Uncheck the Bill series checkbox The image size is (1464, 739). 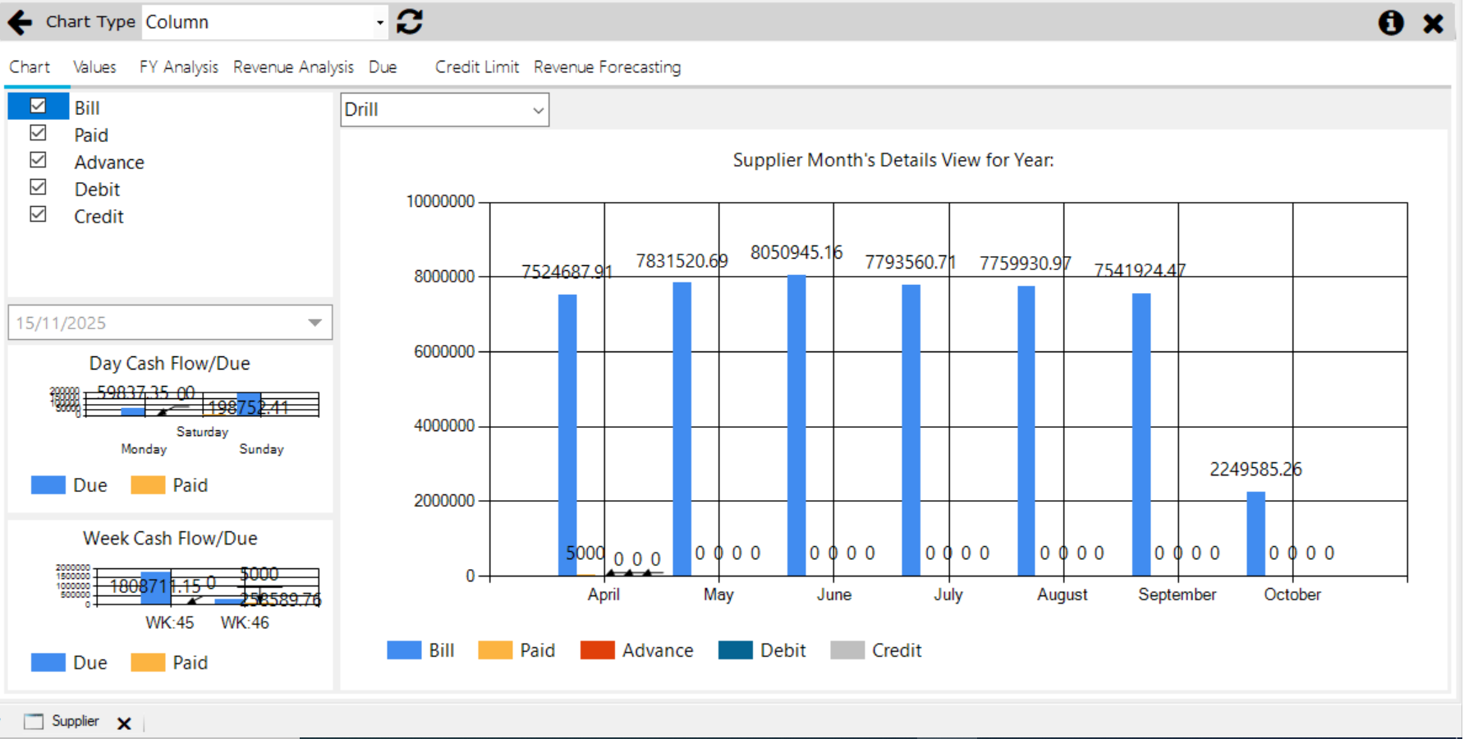(38, 105)
